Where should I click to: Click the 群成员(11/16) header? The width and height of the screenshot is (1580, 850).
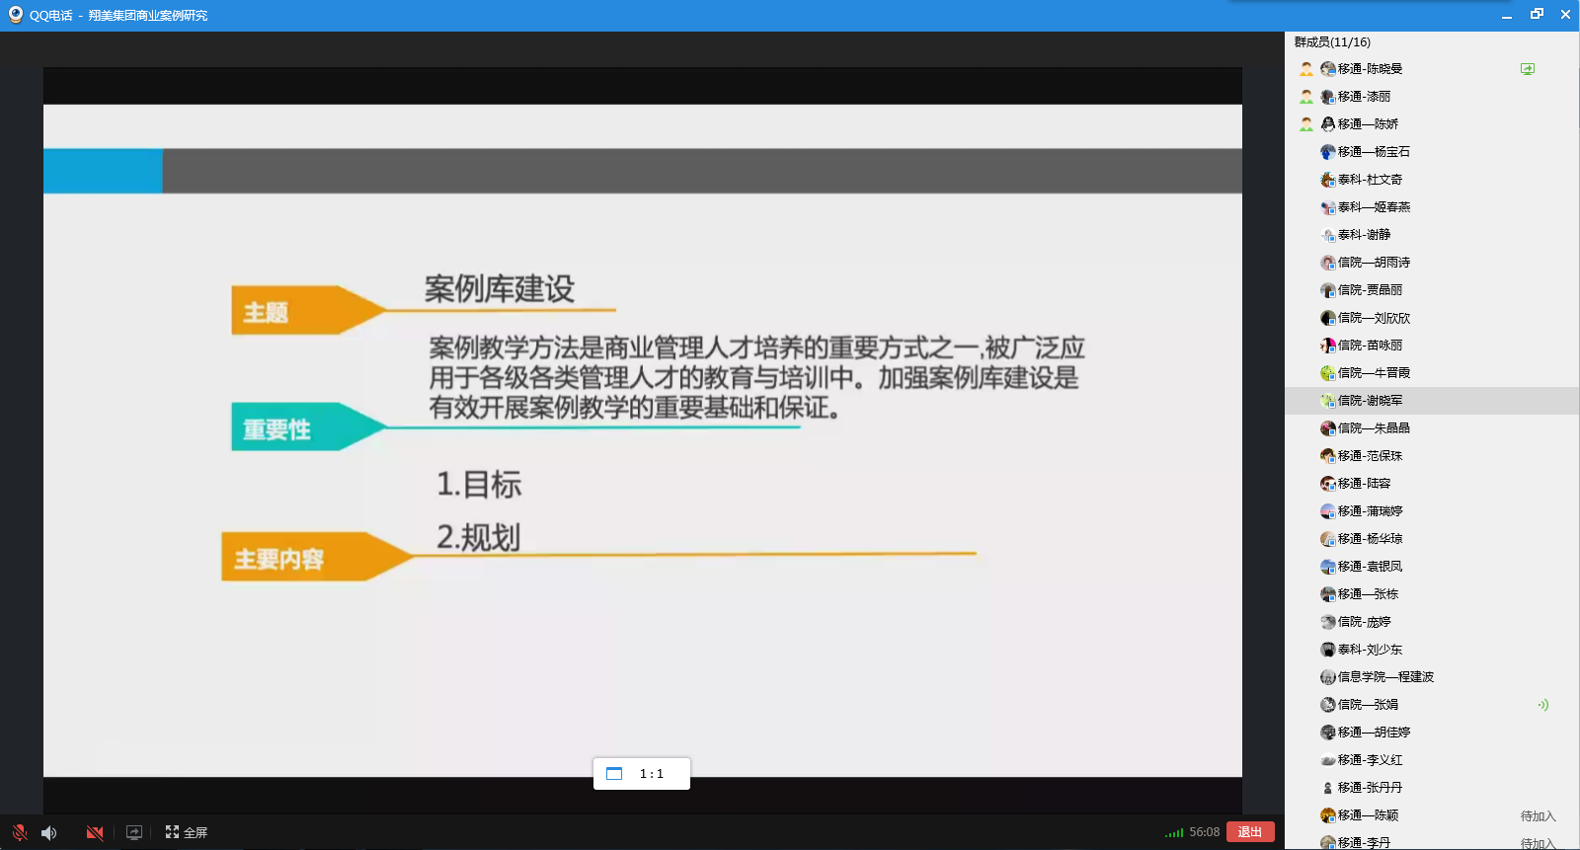[x=1332, y=42]
